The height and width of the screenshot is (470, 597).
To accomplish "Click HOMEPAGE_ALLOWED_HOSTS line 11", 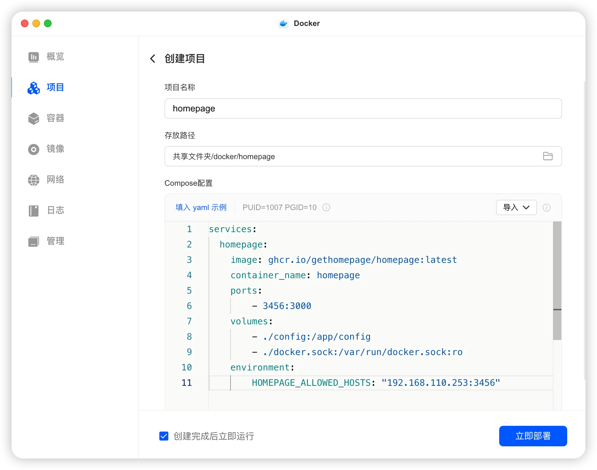I will click(x=376, y=383).
